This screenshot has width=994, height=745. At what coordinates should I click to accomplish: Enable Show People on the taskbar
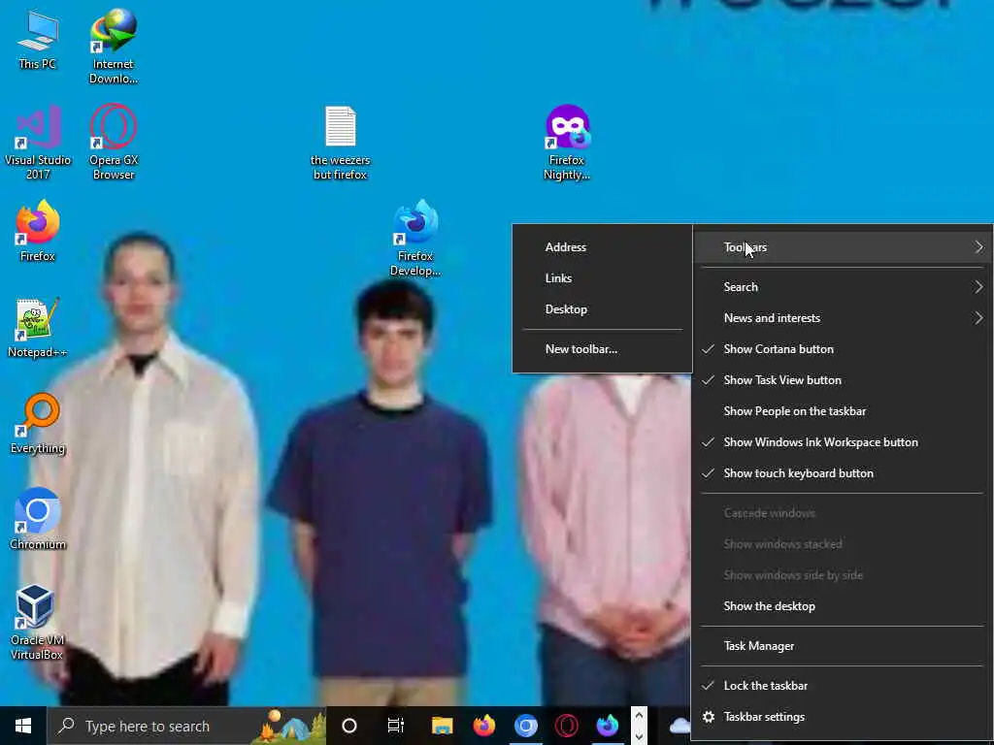click(x=843, y=411)
